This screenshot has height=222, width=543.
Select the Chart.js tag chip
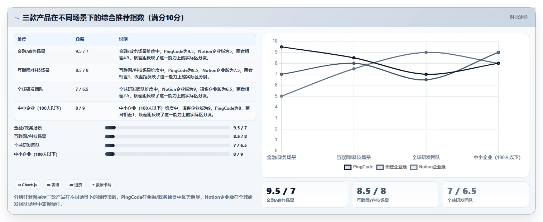click(x=27, y=185)
